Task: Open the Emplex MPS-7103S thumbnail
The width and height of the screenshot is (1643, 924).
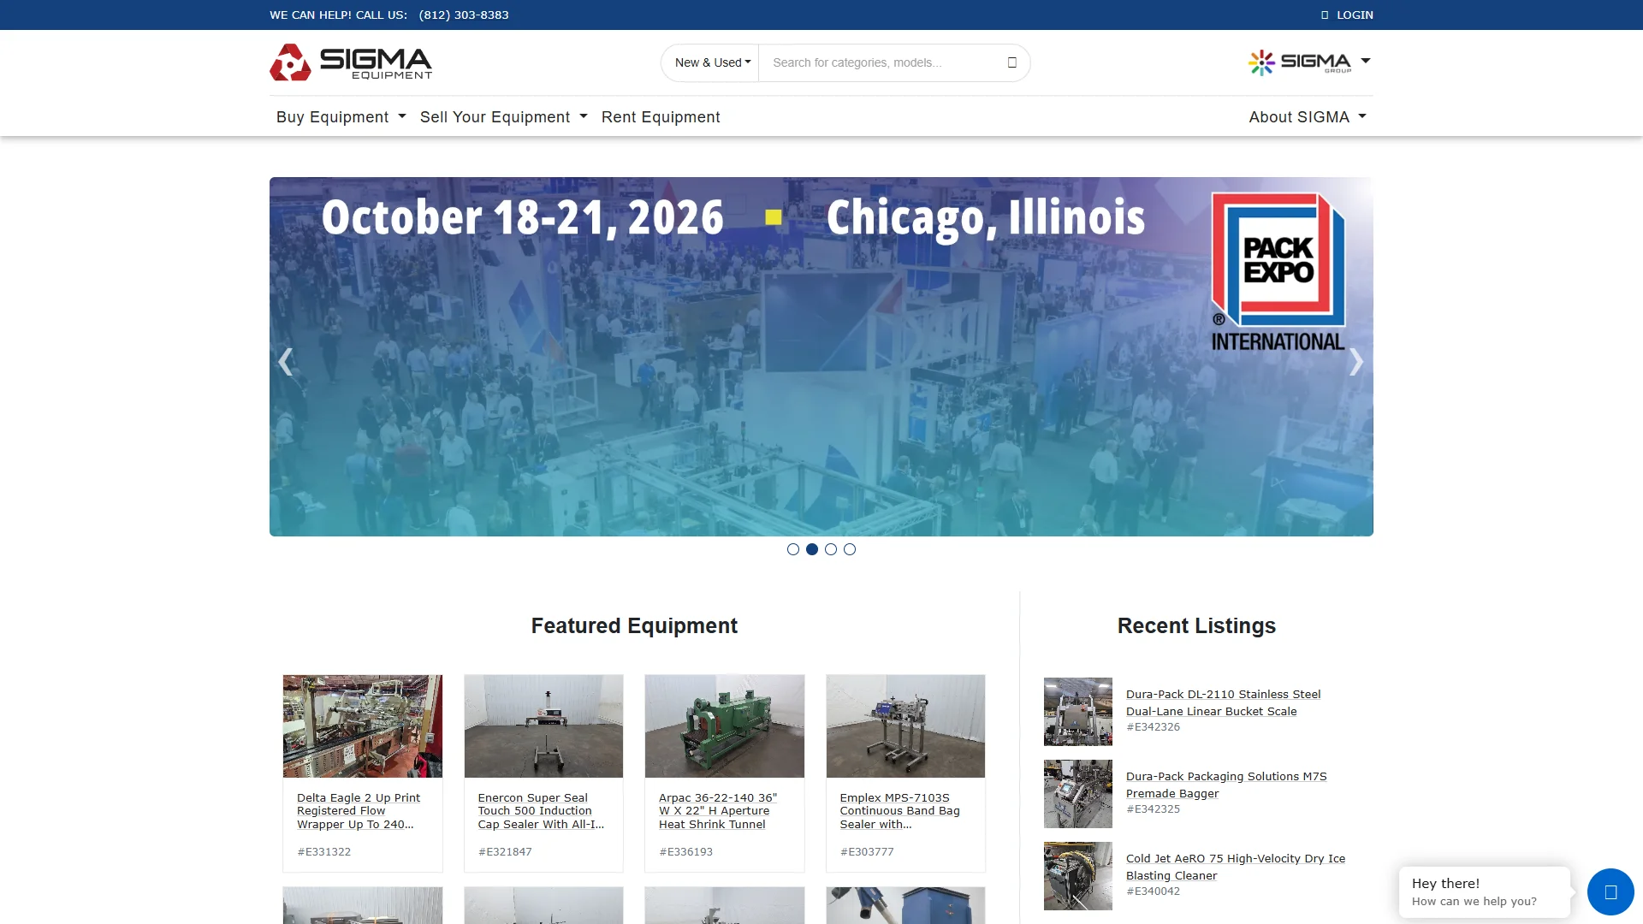Action: 905,726
